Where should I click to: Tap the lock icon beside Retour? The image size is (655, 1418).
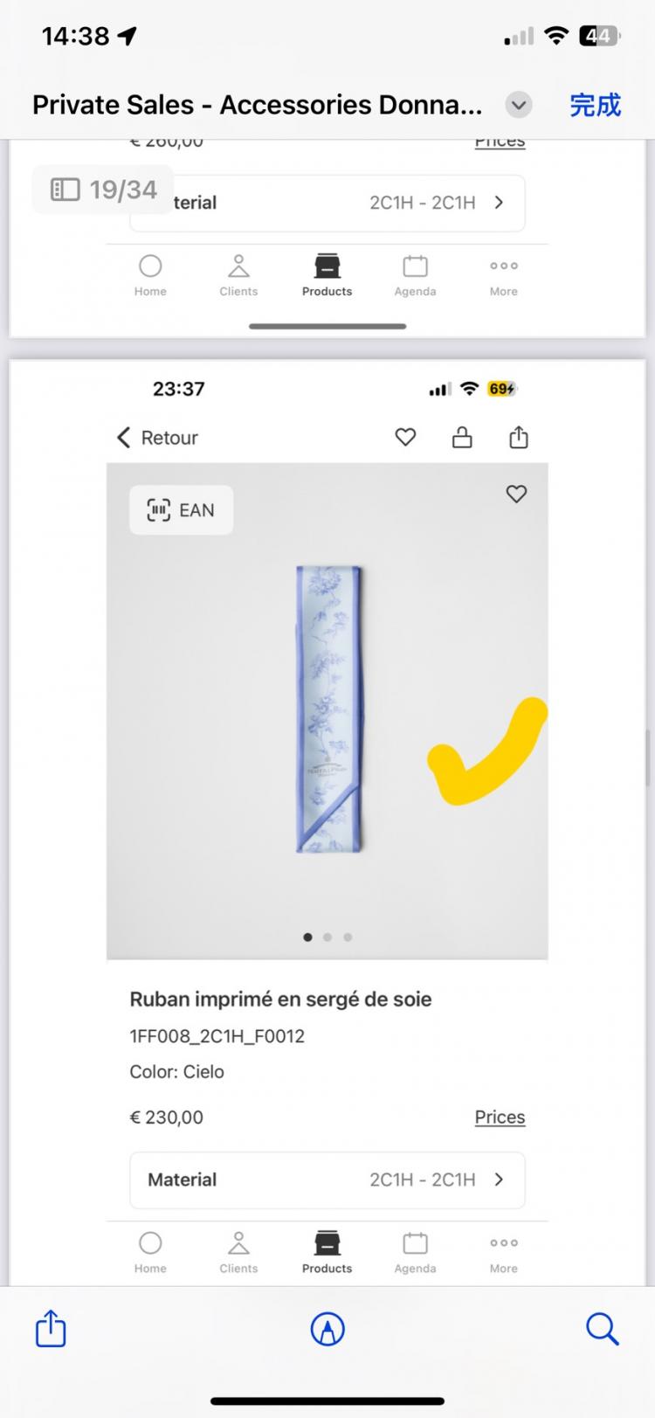[x=462, y=437]
